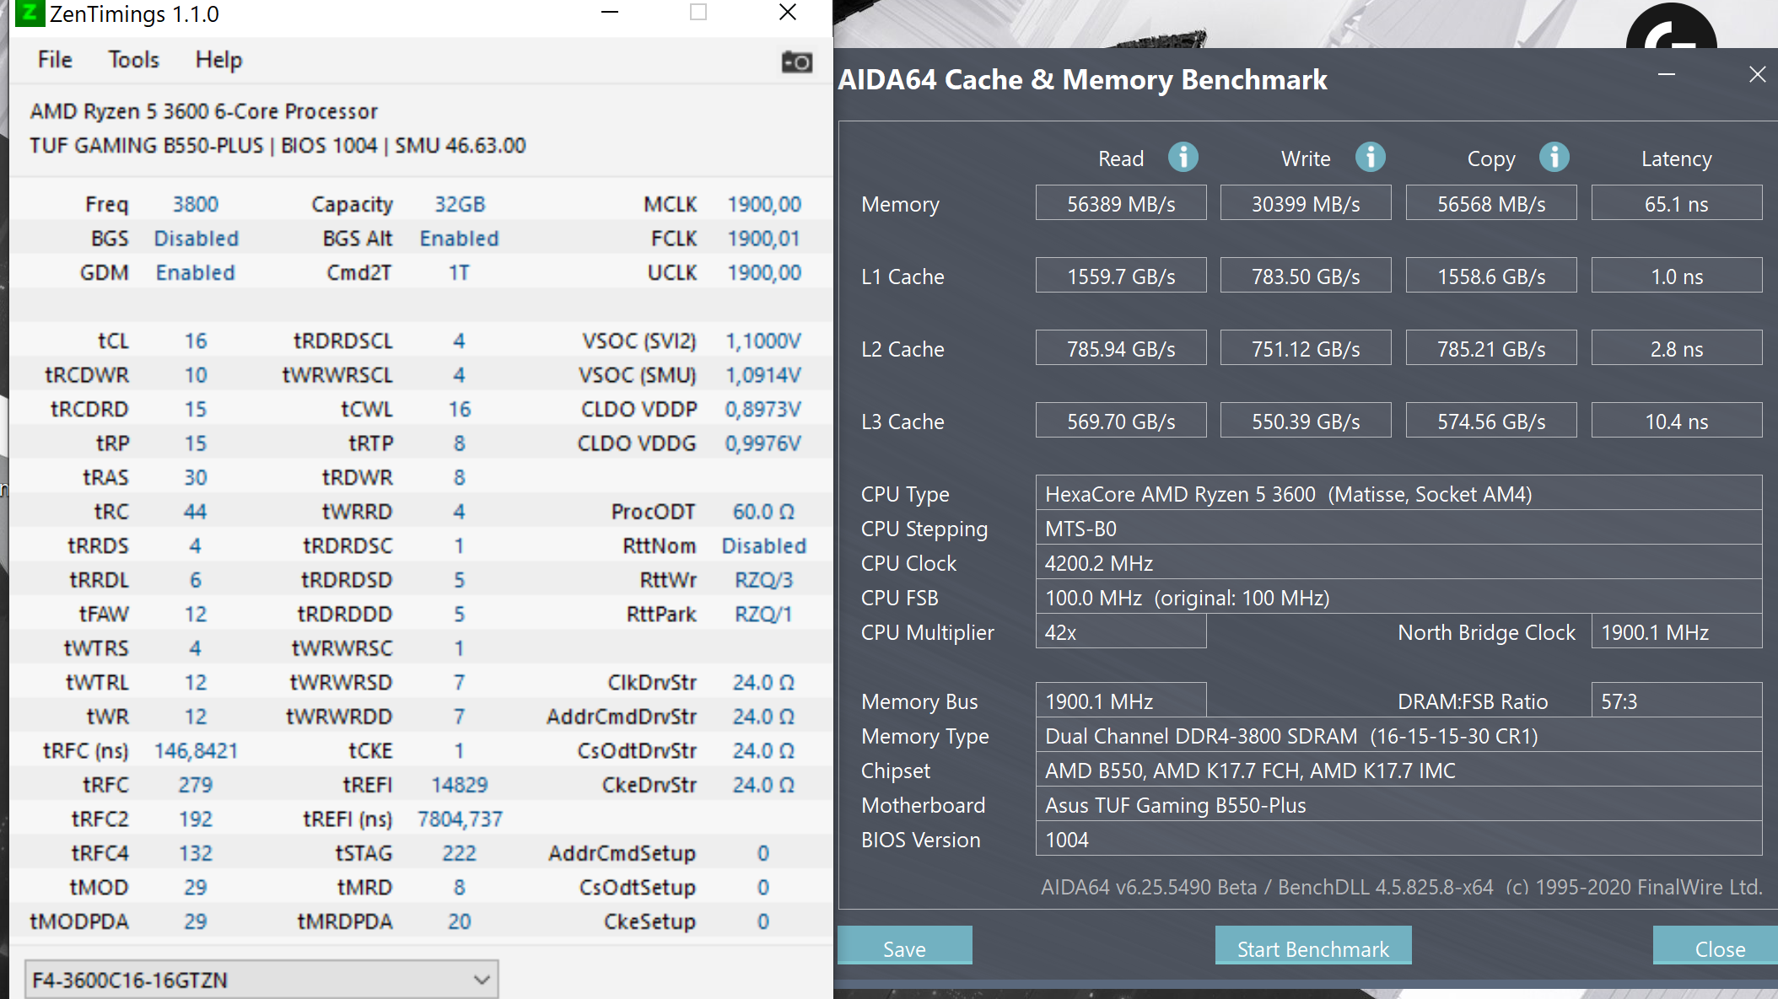Click the camera screenshot icon in ZenTimings
This screenshot has width=1778, height=999.
coord(796,62)
